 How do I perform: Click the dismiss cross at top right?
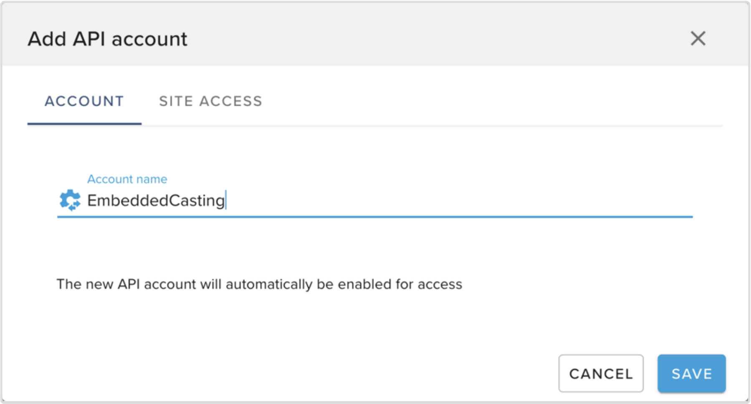tap(698, 38)
